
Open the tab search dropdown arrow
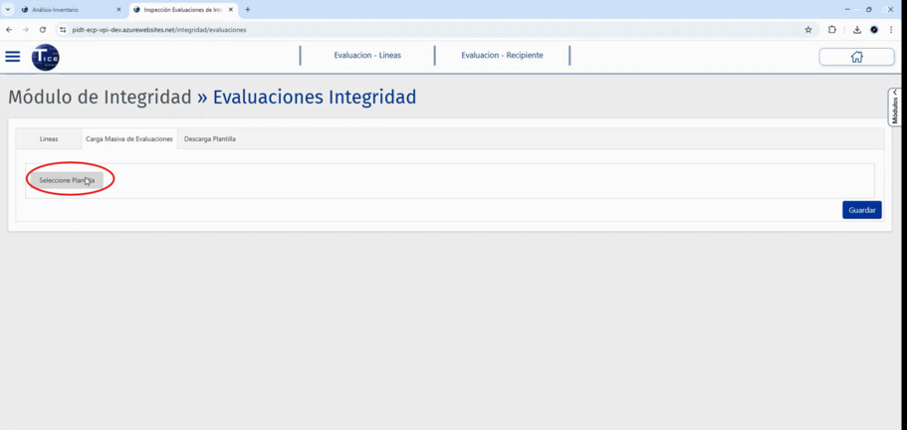[x=8, y=10]
